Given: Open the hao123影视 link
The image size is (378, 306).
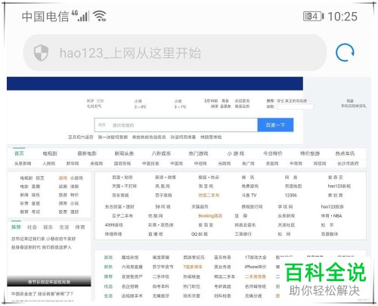Looking at the screenshot, I should pyautogui.click(x=339, y=187).
